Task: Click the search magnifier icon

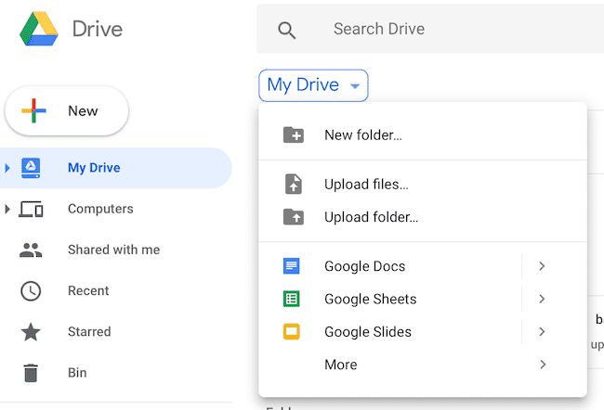Action: (286, 30)
